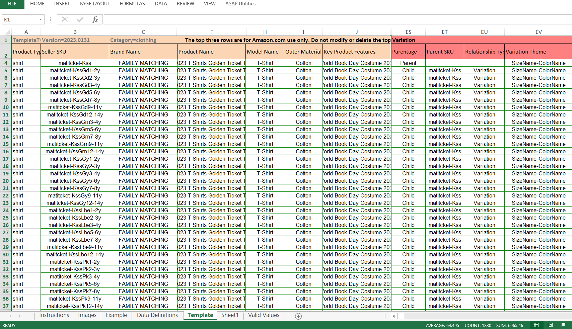
Task: Select cell matitcket-KssPk12-14y
Action: click(x=75, y=306)
